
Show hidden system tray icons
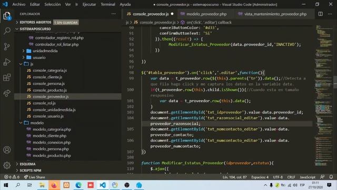point(265,185)
